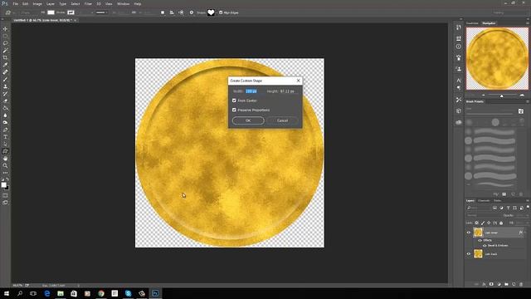Hide the Coin Inner layer
Viewport: 531px width, 299px height.
click(x=469, y=233)
